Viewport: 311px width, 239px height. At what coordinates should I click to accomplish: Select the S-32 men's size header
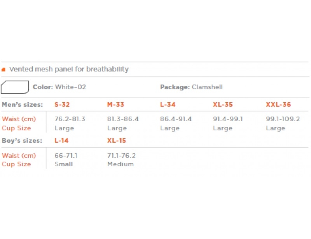click(x=62, y=105)
